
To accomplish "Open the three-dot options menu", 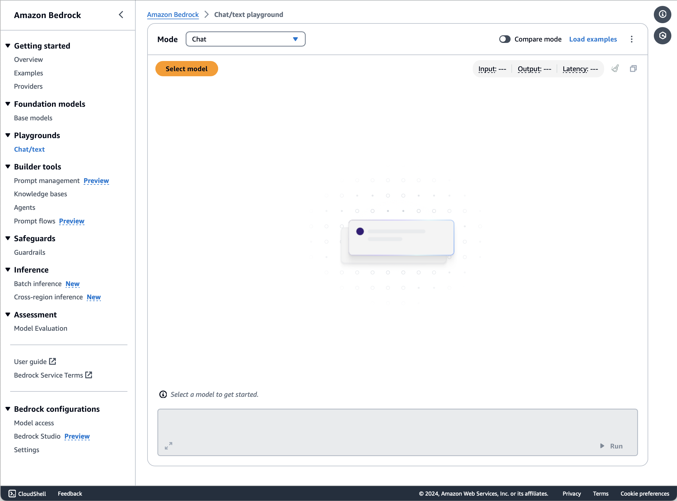I will coord(632,39).
